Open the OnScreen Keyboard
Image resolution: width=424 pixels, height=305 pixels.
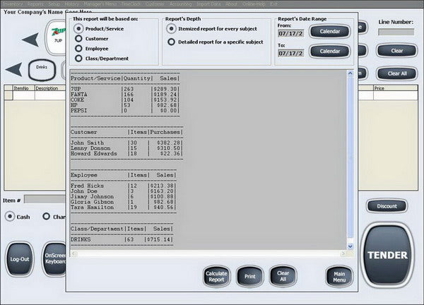(55, 259)
